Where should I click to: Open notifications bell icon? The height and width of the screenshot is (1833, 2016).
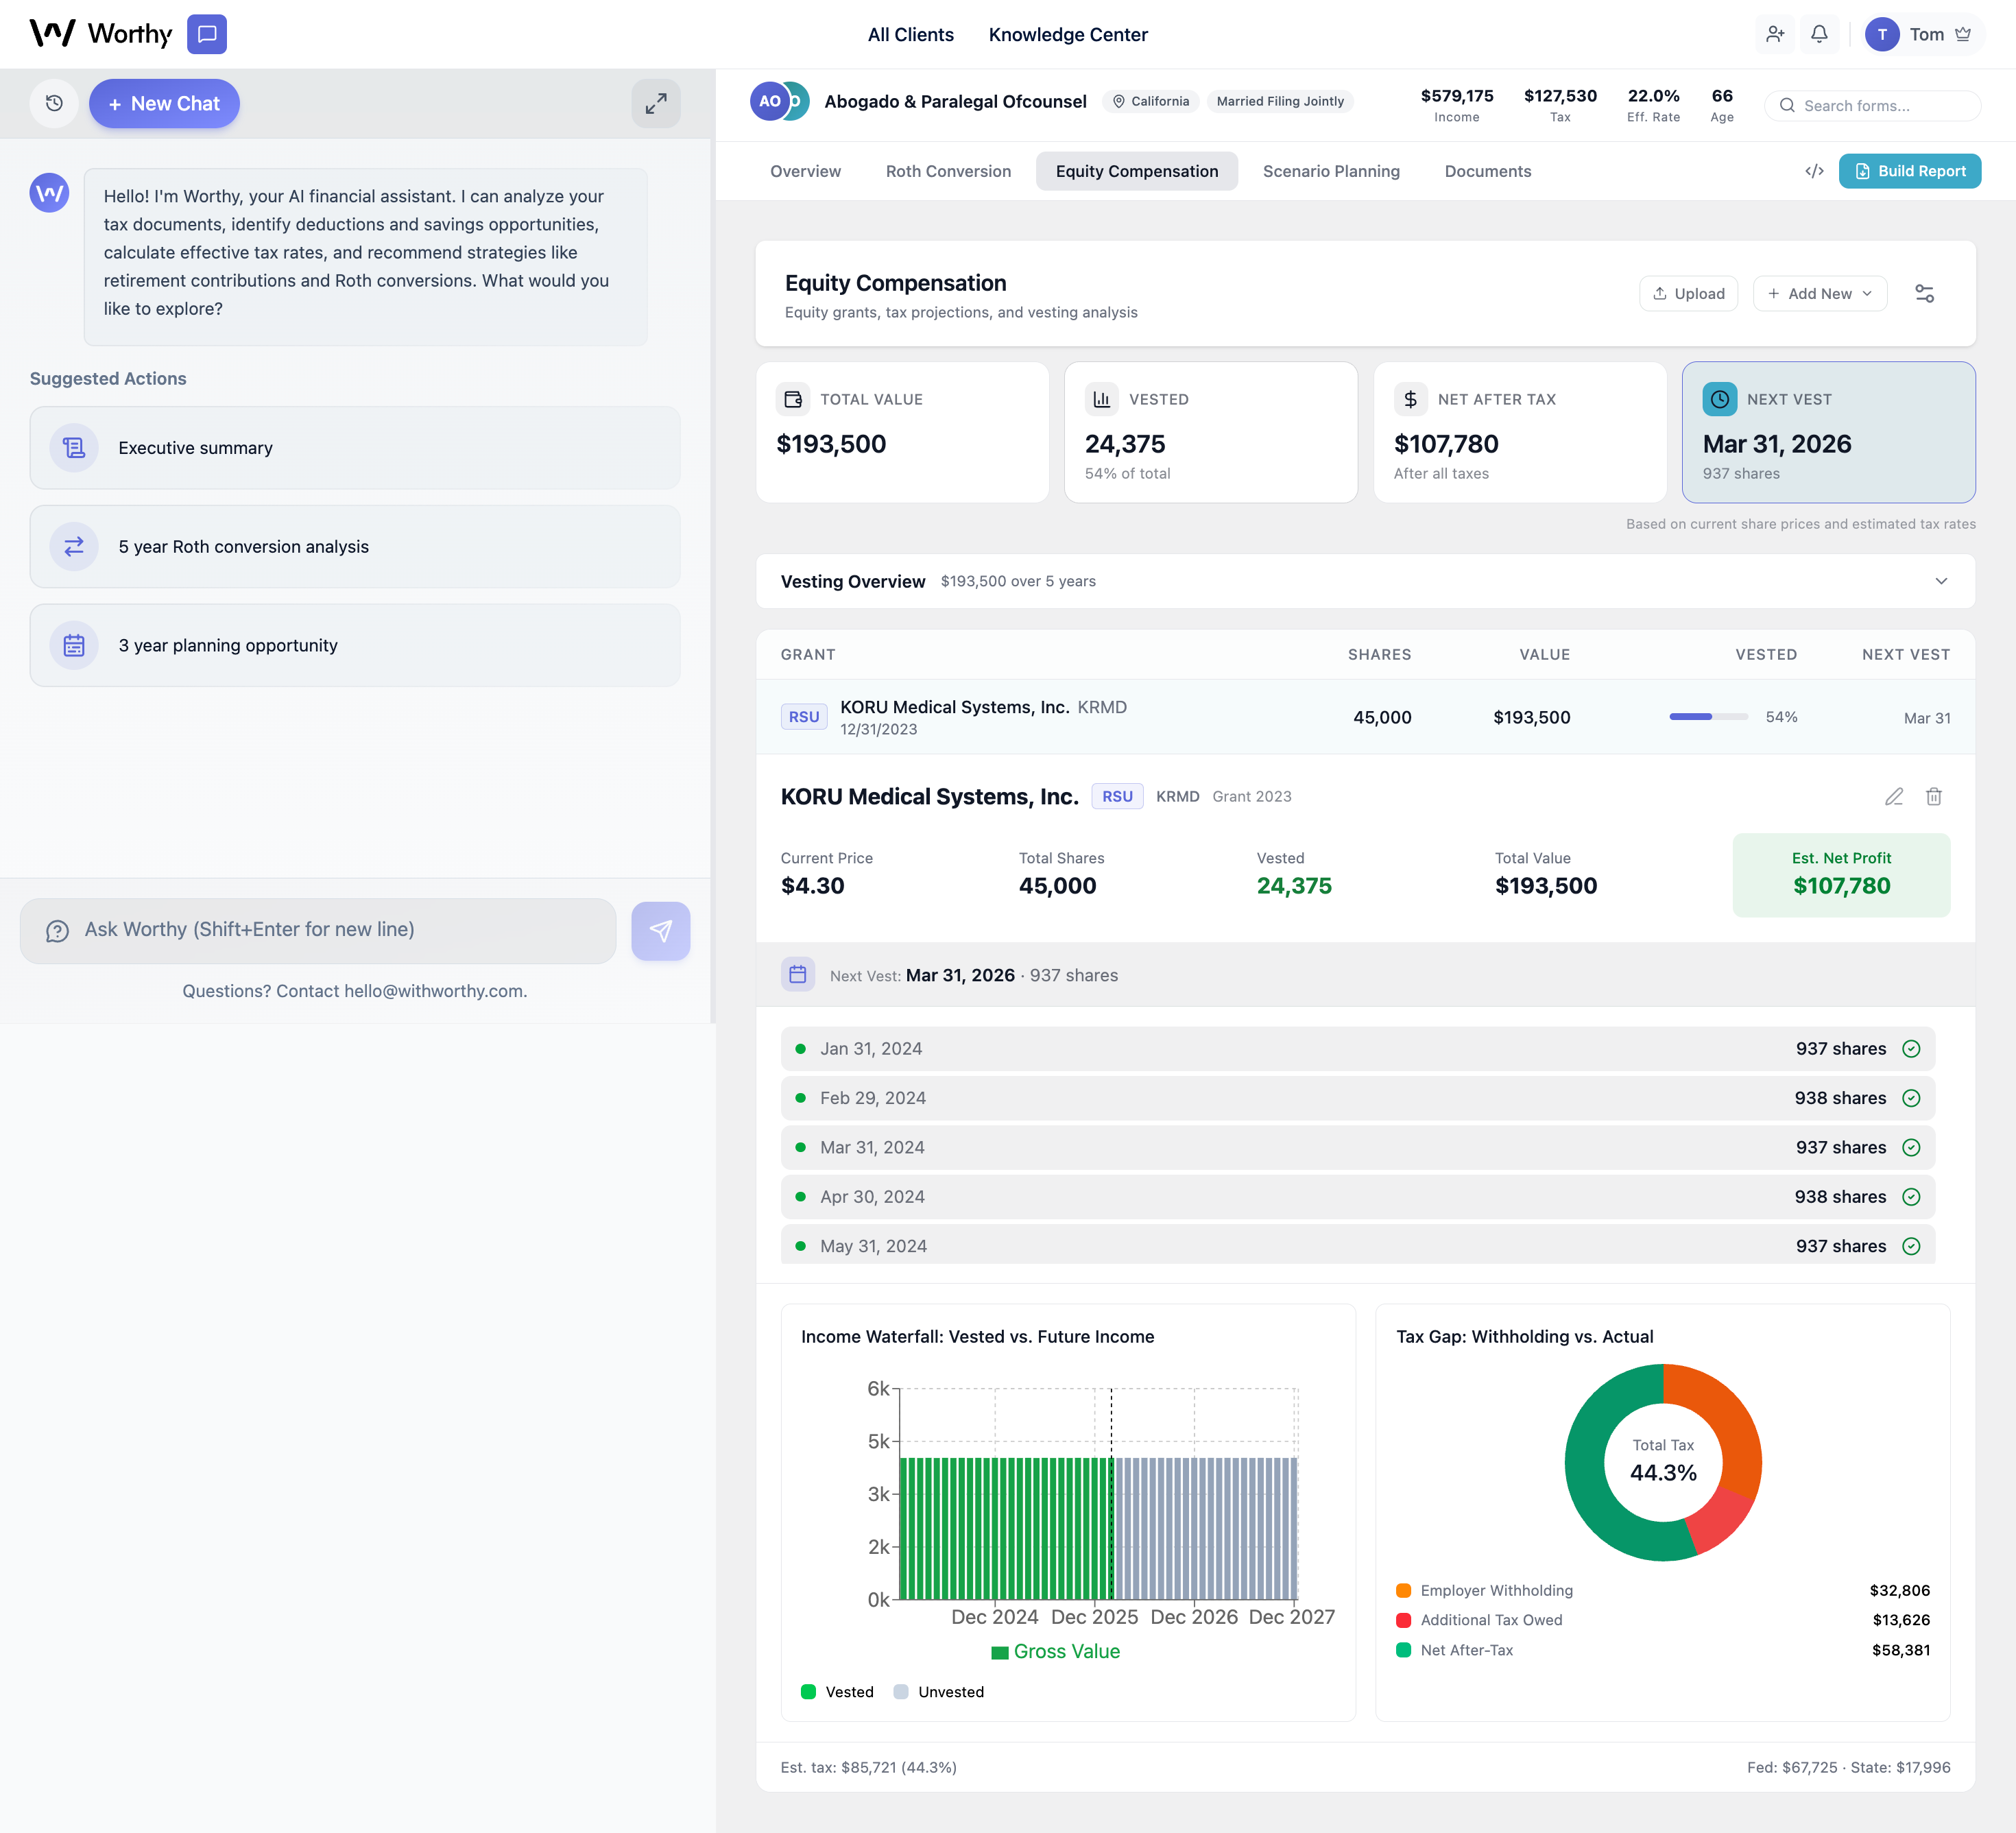click(x=1819, y=34)
